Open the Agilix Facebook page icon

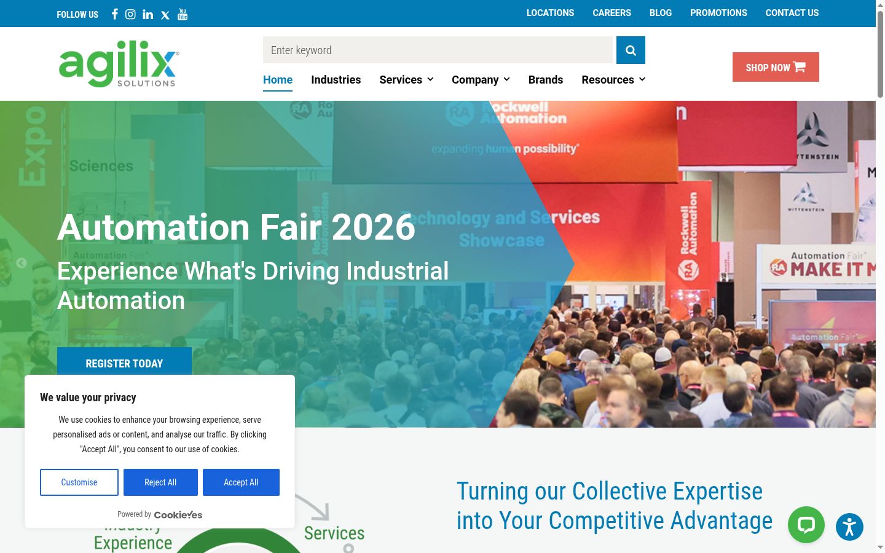(114, 14)
